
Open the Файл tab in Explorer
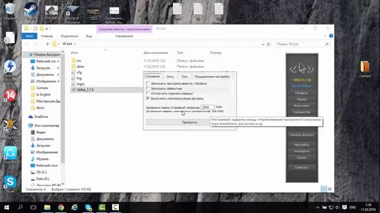[29, 36]
